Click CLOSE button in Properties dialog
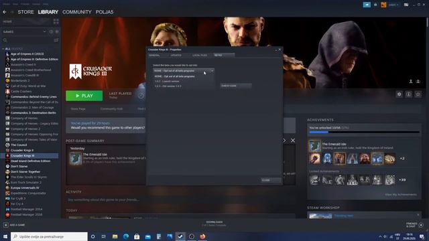The height and width of the screenshot is (241, 429). (271, 180)
